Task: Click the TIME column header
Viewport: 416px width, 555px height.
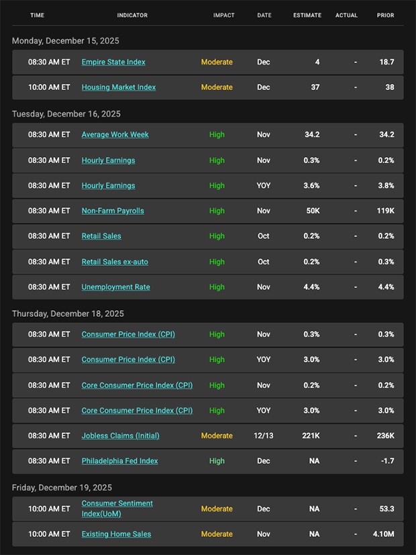Action: [38, 15]
